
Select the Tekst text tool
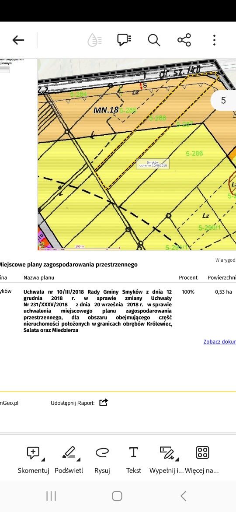pyautogui.click(x=134, y=460)
